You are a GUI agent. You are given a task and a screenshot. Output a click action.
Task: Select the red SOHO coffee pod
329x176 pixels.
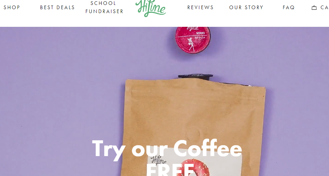[193, 40]
